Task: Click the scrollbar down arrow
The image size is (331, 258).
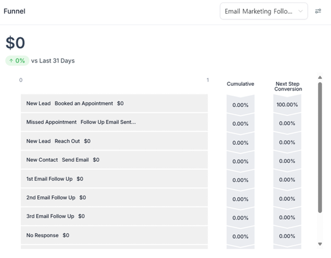Action: coord(320,244)
